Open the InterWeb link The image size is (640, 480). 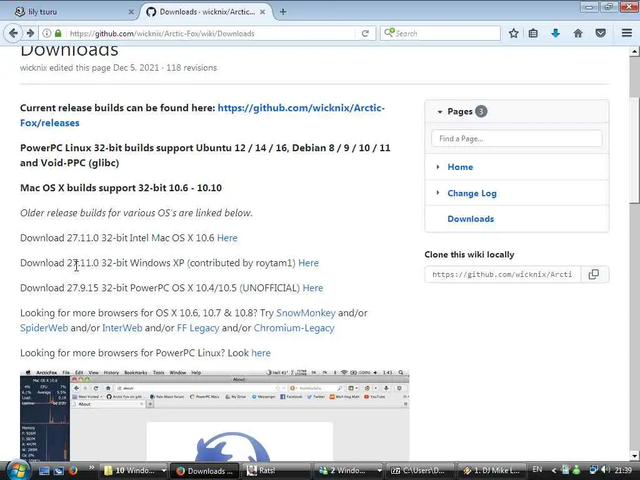point(122,328)
